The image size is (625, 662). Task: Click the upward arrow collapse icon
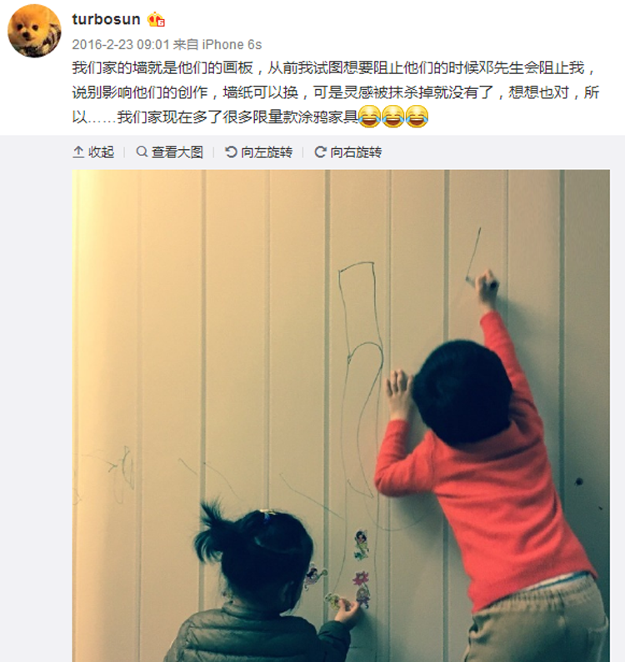pyautogui.click(x=78, y=152)
